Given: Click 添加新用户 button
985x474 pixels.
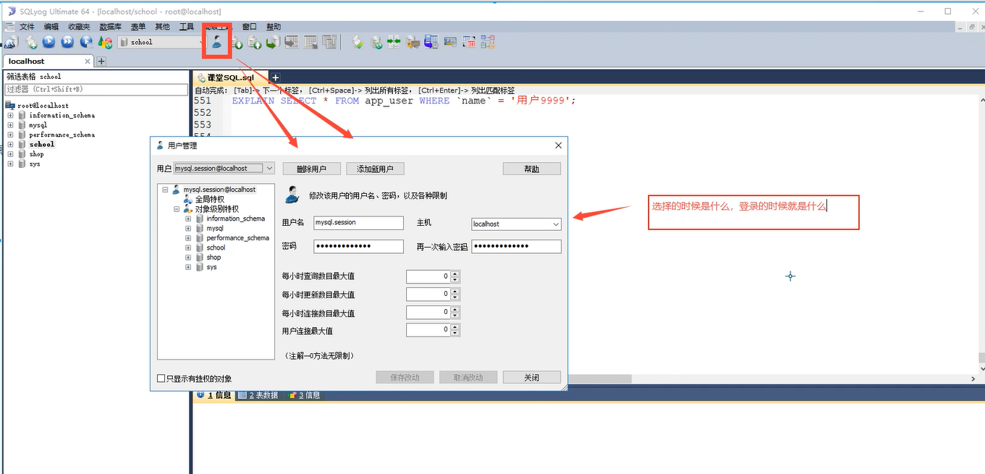Looking at the screenshot, I should [375, 169].
